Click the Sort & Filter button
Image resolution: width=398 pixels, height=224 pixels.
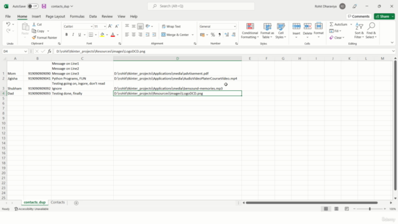tap(359, 30)
